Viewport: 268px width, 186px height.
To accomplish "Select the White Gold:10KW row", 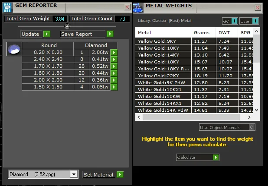I will click(x=194, y=96).
